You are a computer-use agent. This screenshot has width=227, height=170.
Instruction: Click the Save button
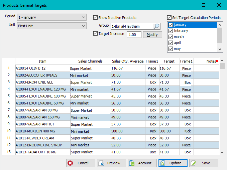[204, 163]
